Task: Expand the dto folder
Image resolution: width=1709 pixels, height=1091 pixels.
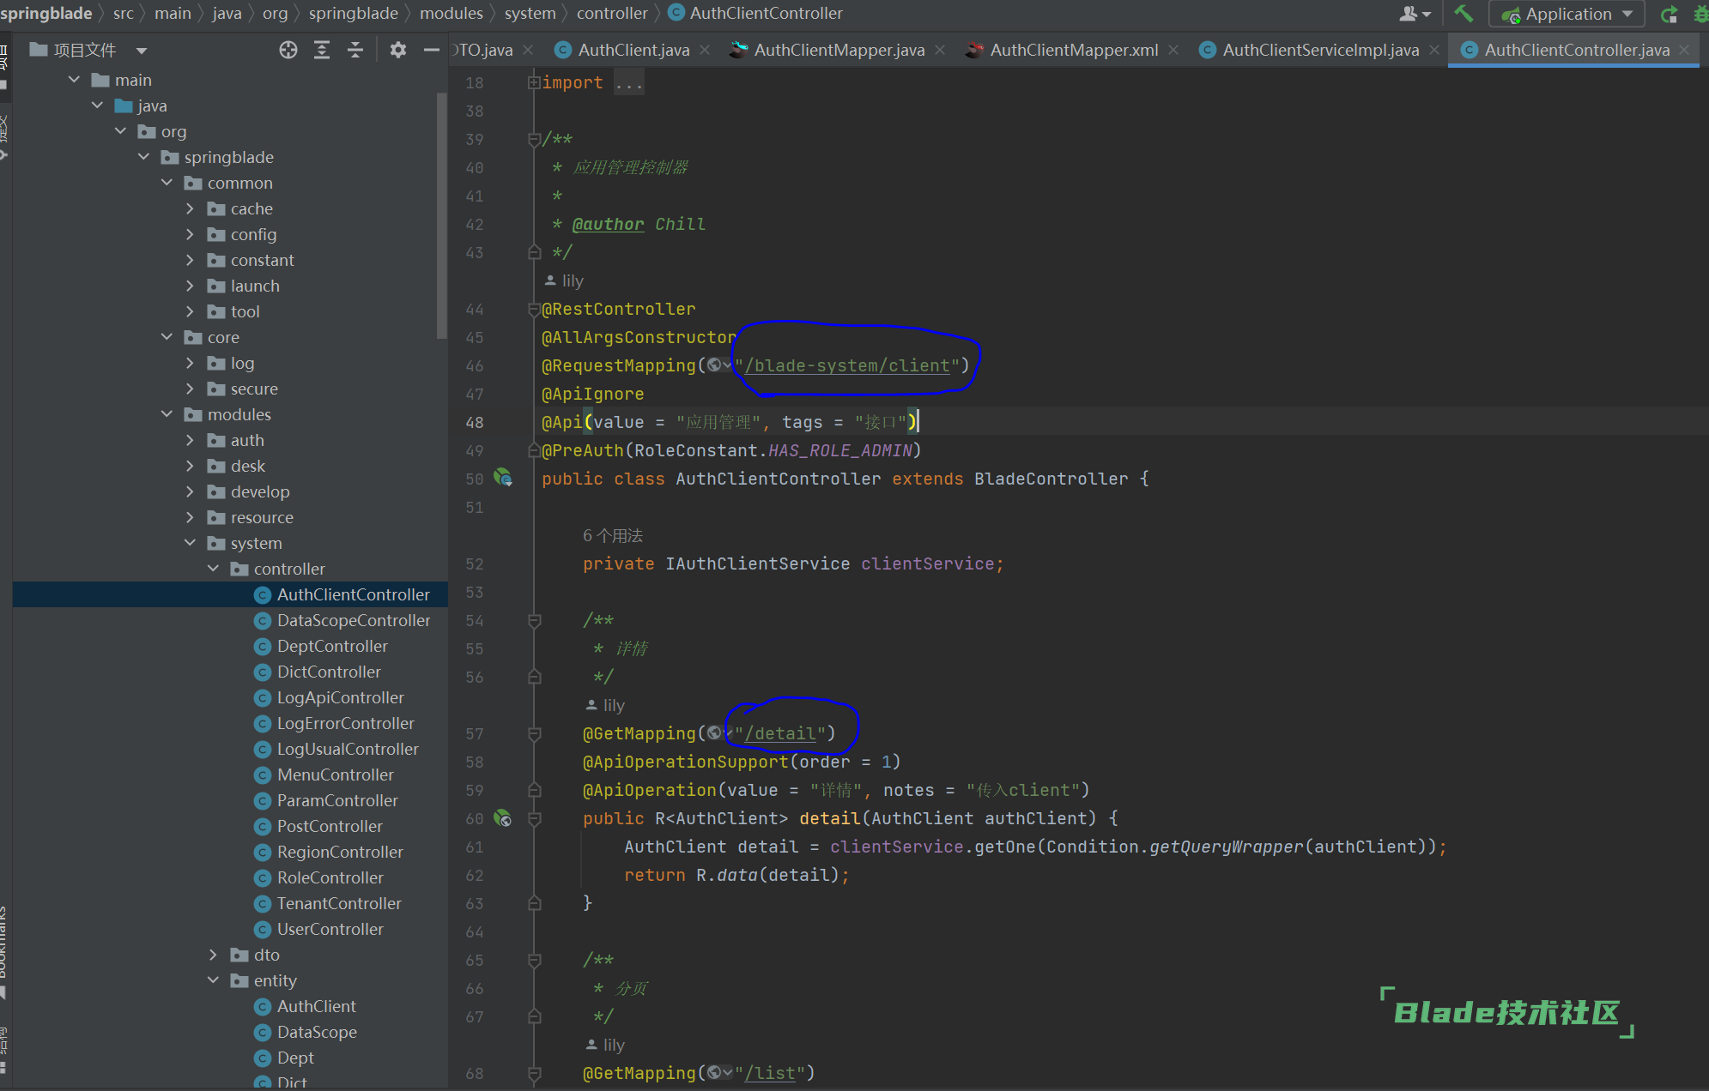Action: 213,955
